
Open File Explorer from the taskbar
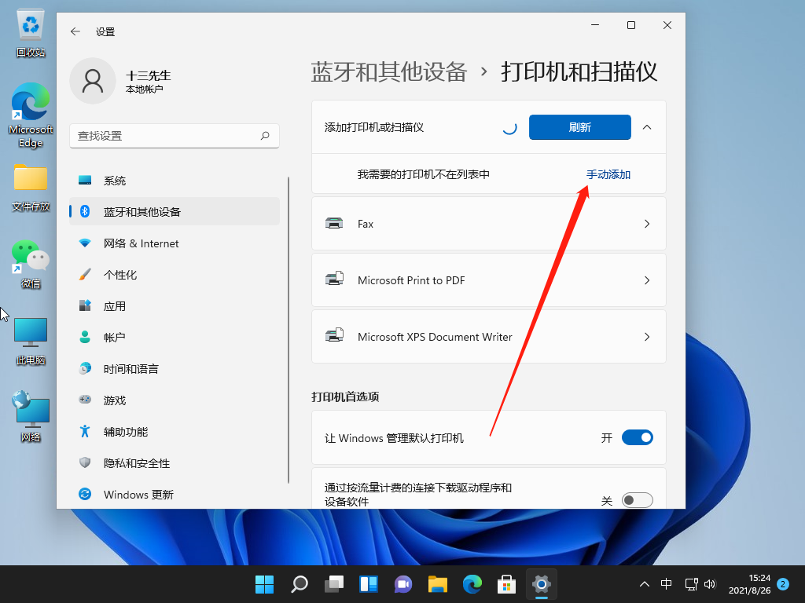point(438,584)
